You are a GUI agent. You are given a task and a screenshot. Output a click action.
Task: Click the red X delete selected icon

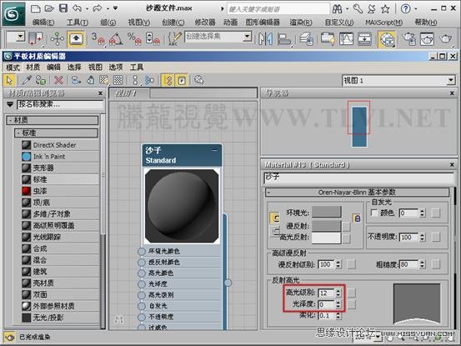click(x=59, y=80)
